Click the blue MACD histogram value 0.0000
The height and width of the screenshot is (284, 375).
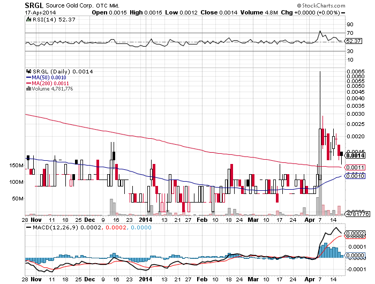141,227
